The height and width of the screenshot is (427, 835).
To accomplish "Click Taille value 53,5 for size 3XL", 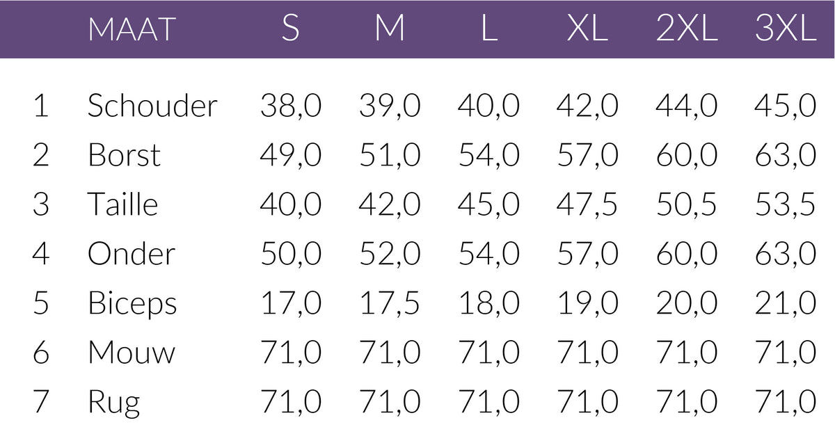I will (785, 204).
